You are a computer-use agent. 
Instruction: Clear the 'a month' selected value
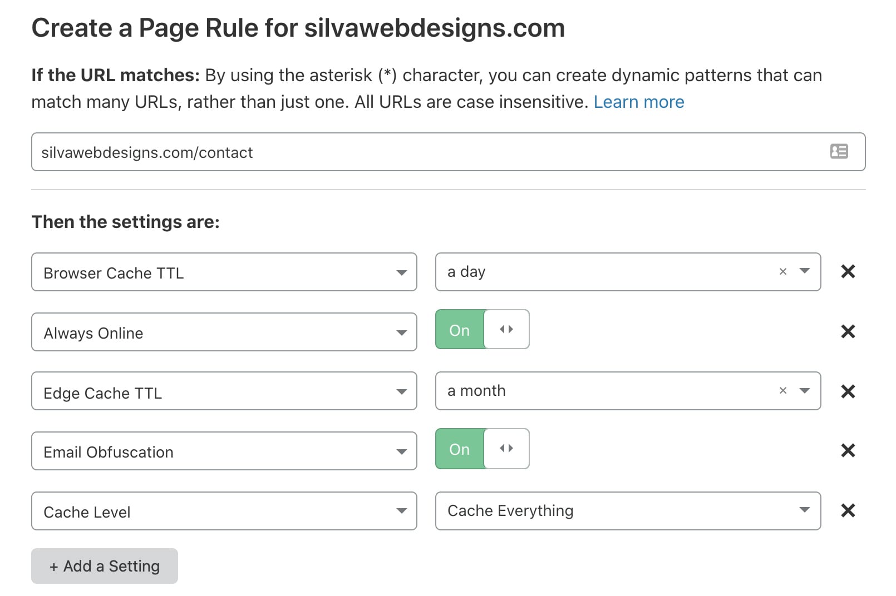[783, 390]
